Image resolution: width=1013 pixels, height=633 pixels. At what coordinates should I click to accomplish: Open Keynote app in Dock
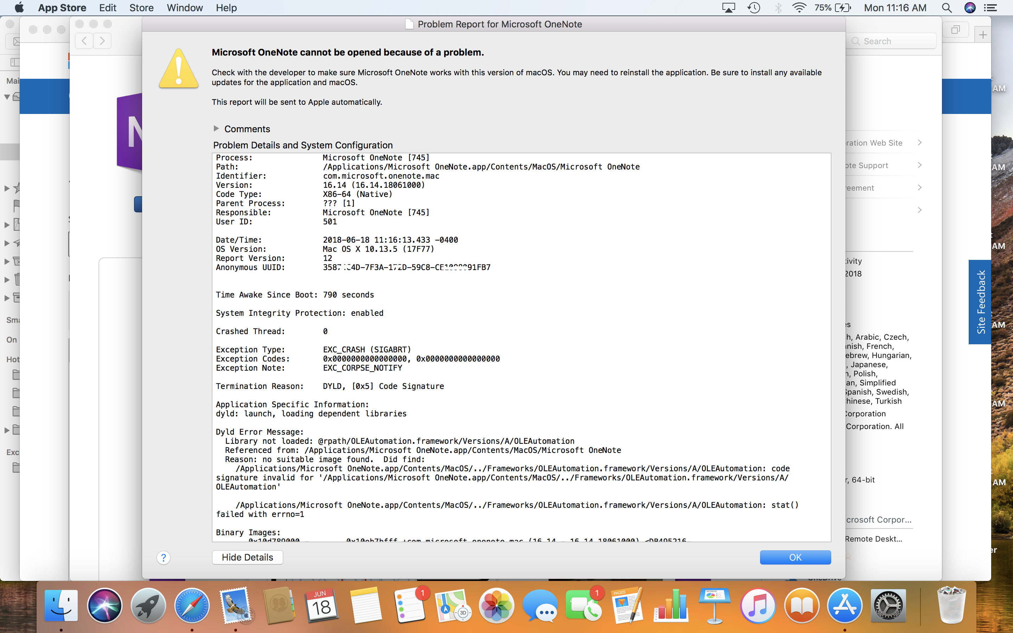714,606
